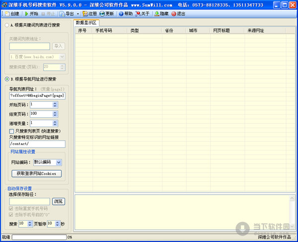Viewport: 298px width, 242px height.
Task: Adjust the pause seconds spinner
Action: pos(58,224)
